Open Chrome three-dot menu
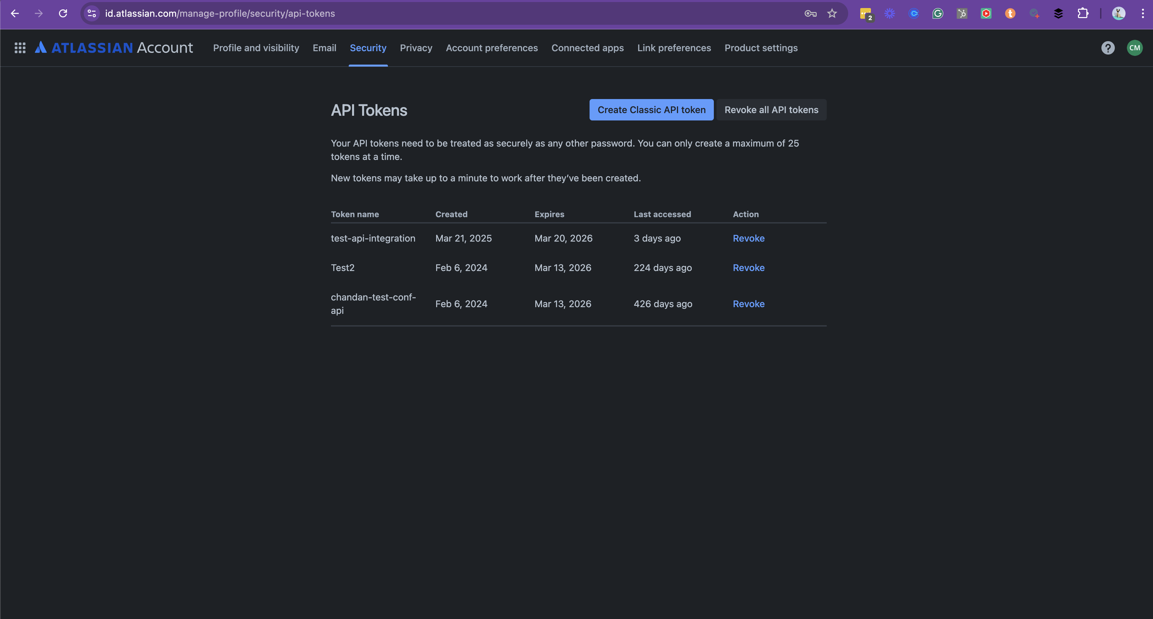1153x619 pixels. (1142, 13)
